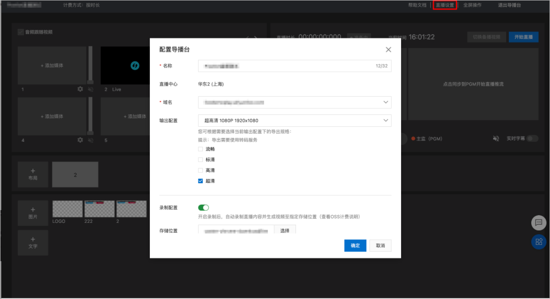Add media to channel 1

click(x=52, y=66)
